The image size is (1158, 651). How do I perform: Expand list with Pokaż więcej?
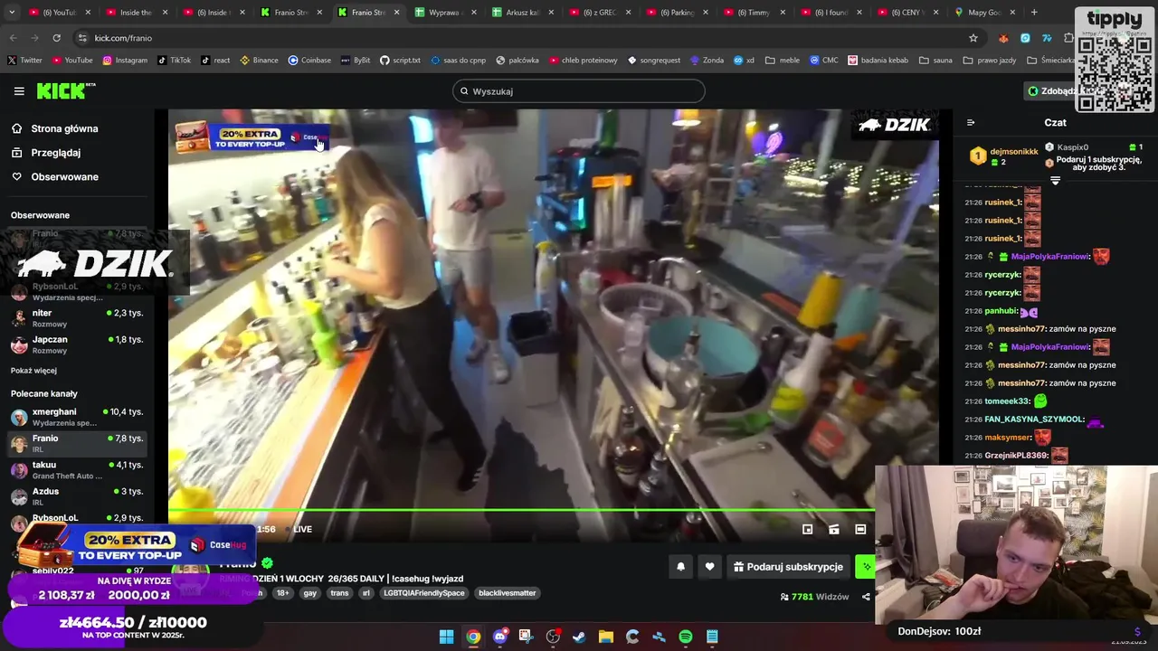click(33, 371)
